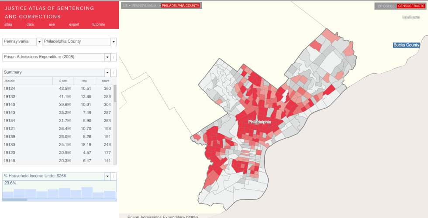This screenshot has width=428, height=218.
Task: Click the histogram range slider handle
Action: [14, 200]
